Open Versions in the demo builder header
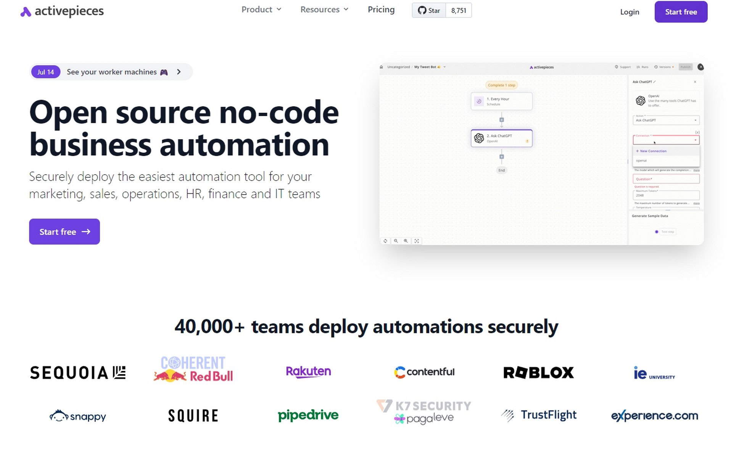744x452 pixels. tap(663, 67)
